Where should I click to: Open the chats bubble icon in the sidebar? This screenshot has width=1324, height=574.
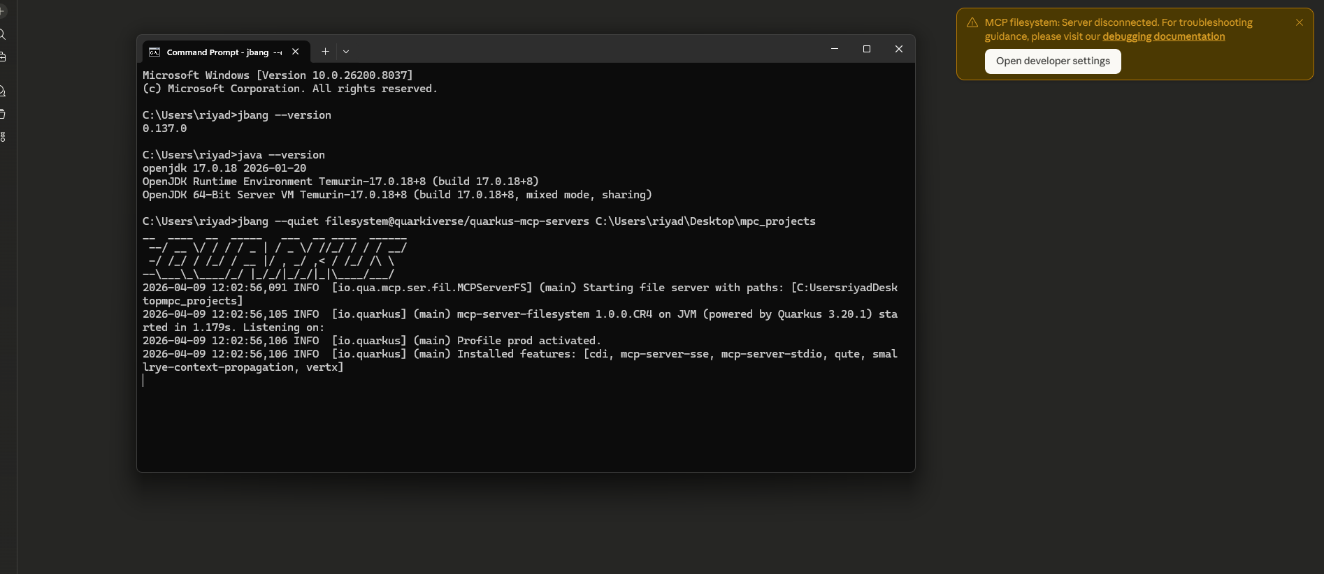tap(2, 91)
